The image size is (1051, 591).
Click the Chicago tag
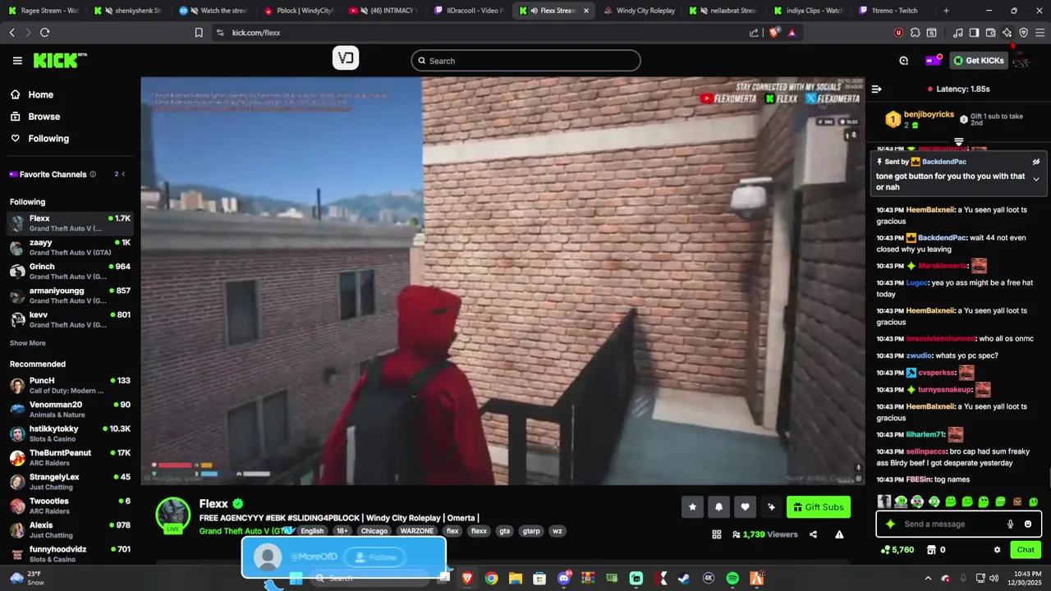374,531
